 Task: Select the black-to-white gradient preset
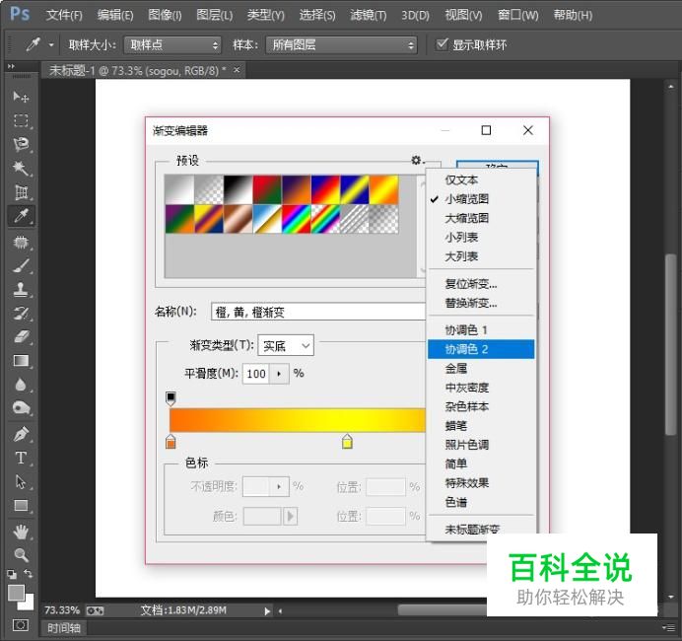[x=238, y=189]
